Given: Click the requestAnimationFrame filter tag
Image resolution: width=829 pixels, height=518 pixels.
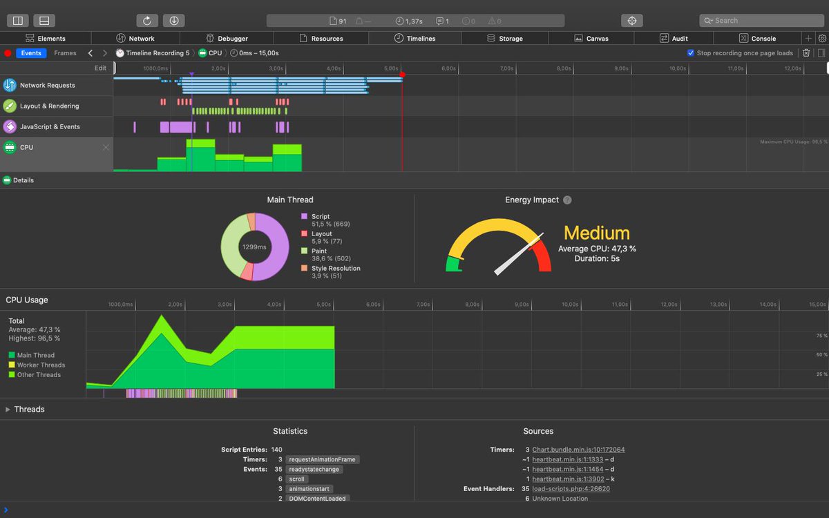Looking at the screenshot, I should [323, 460].
